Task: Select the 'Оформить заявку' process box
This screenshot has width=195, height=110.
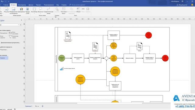Action: click(x=129, y=58)
